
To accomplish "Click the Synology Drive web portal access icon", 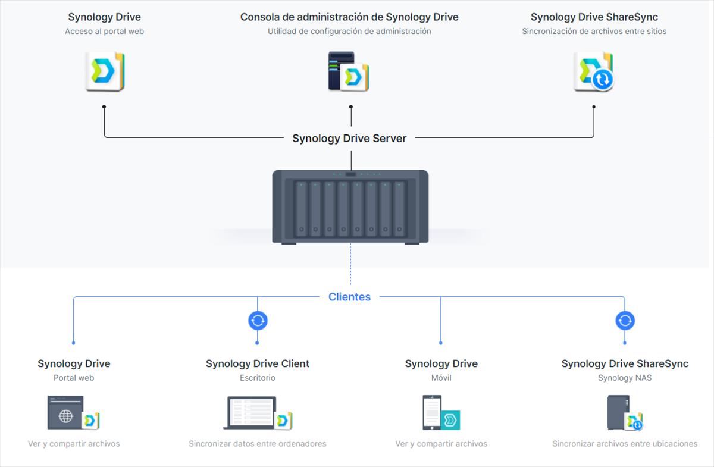I will click(x=105, y=72).
